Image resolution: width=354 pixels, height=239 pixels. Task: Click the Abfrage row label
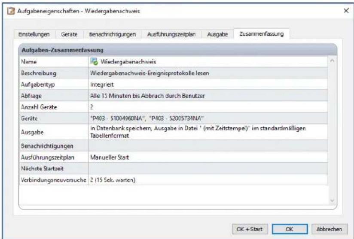pos(31,96)
